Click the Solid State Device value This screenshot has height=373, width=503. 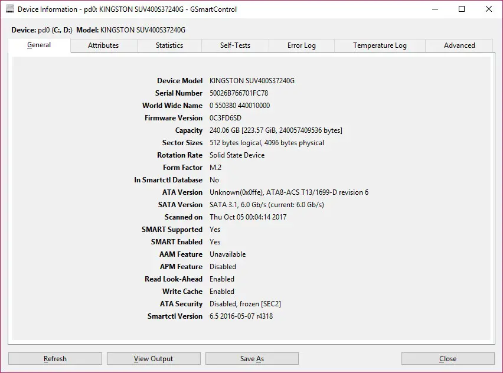(x=237, y=155)
